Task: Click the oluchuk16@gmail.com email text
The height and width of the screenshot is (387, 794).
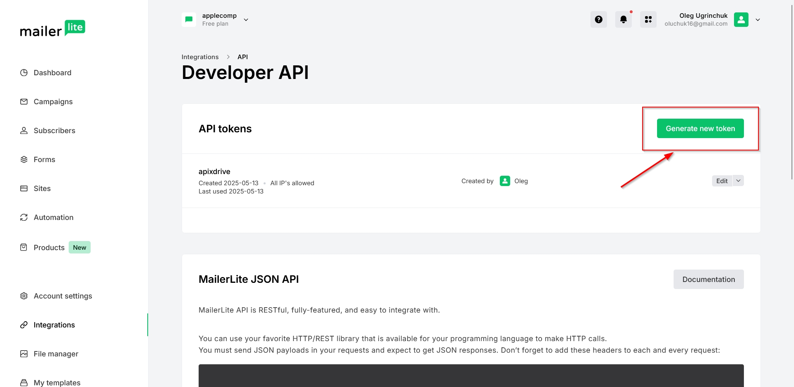Action: click(696, 24)
